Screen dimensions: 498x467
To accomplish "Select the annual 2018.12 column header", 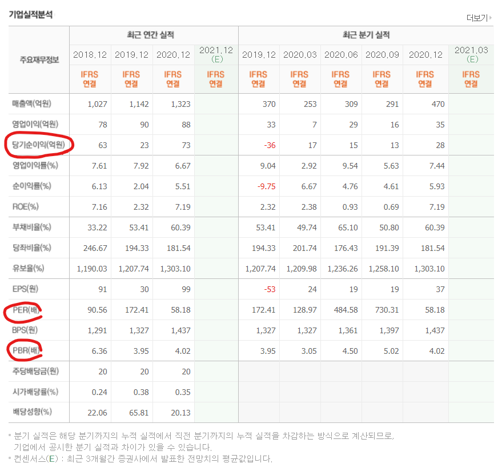I will point(90,55).
